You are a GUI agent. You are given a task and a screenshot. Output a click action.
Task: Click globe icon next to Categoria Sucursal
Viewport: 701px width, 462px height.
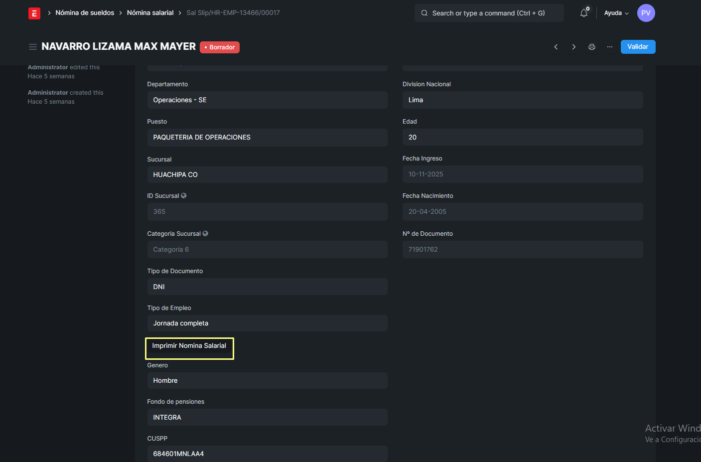tap(205, 234)
